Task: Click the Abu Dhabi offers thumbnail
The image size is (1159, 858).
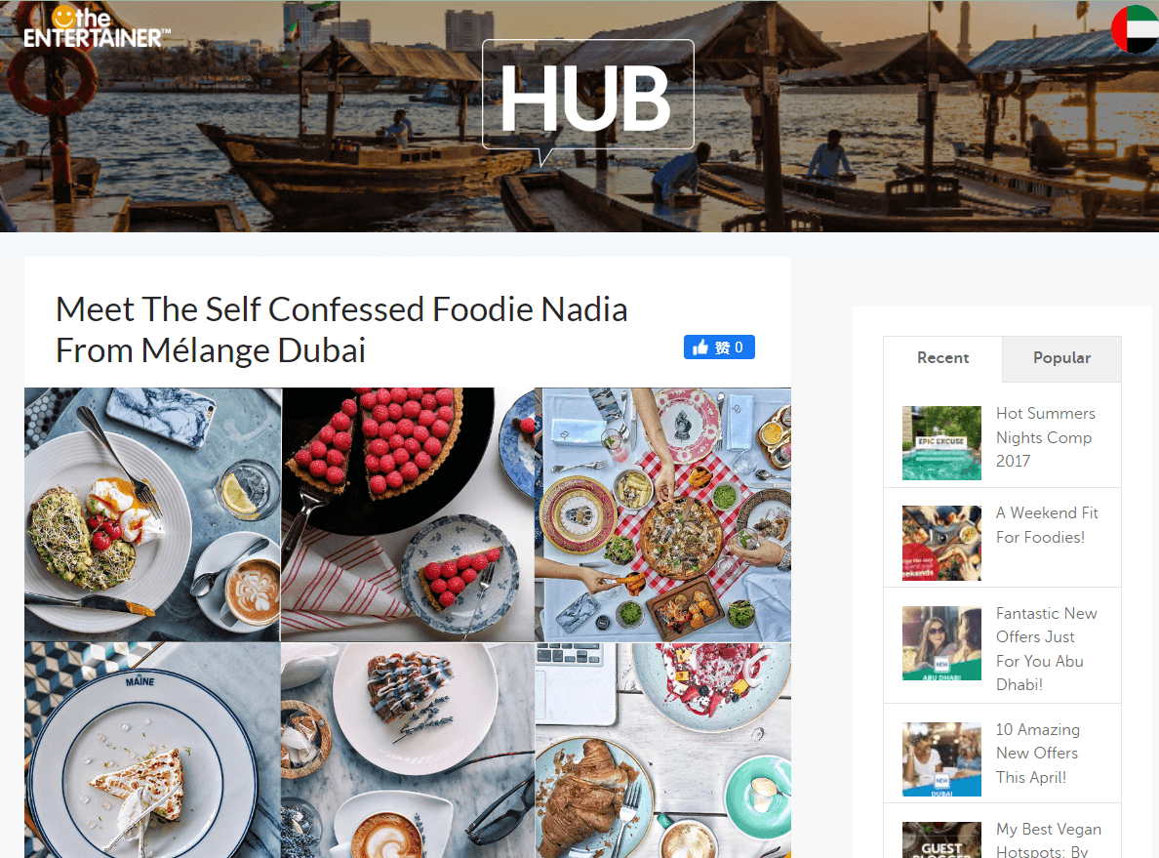Action: pyautogui.click(x=941, y=643)
